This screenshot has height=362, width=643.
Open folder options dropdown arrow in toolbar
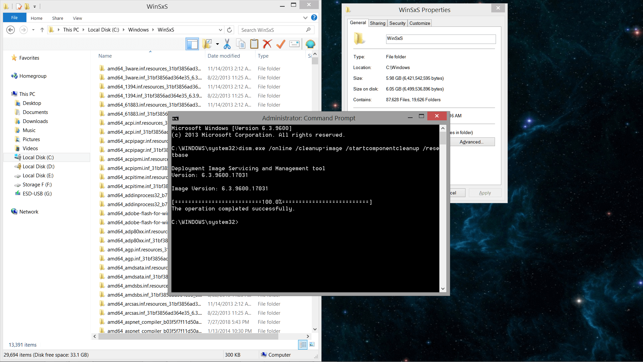tap(217, 44)
